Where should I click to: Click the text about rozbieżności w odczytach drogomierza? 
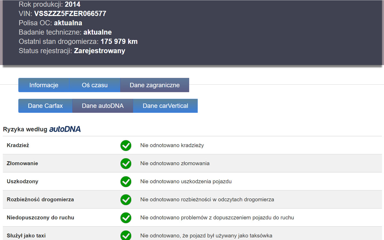tap(207, 199)
